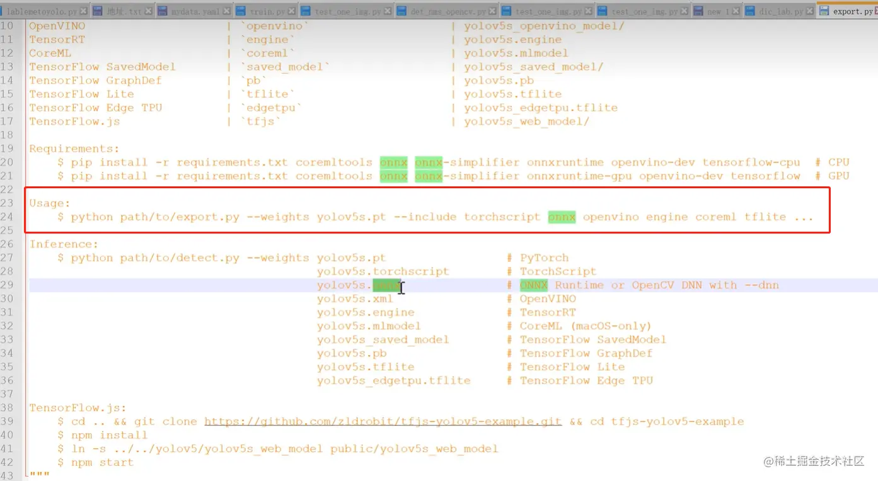Screen dimensions: 878x481
Task: Click 'yolov5s_web_model/' on line 17
Action: pyautogui.click(x=527, y=122)
